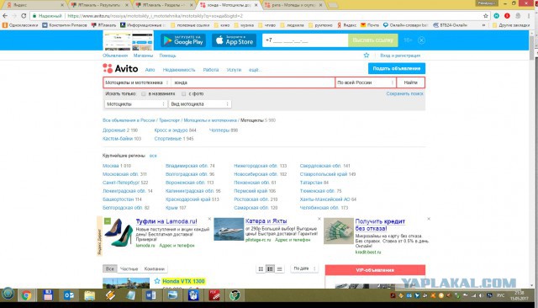This screenshot has width=538, height=308.
Task: Add Honda VTX 1300 to favorites
Action: click(x=157, y=281)
